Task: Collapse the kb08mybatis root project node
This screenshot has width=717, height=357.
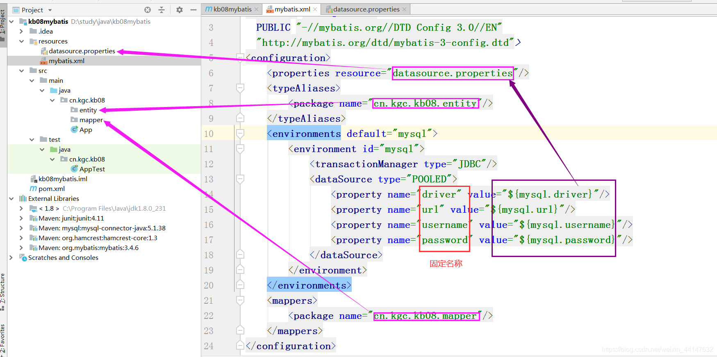Action: click(x=11, y=21)
